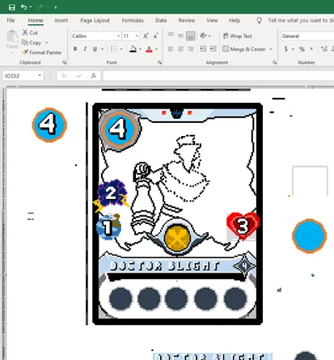Expand the Borders dropdown arrow
334x360 pixels.
click(x=121, y=49)
